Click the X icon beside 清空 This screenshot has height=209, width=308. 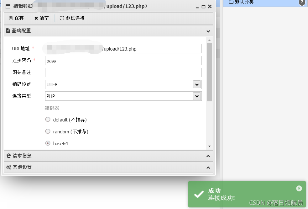tap(36, 18)
